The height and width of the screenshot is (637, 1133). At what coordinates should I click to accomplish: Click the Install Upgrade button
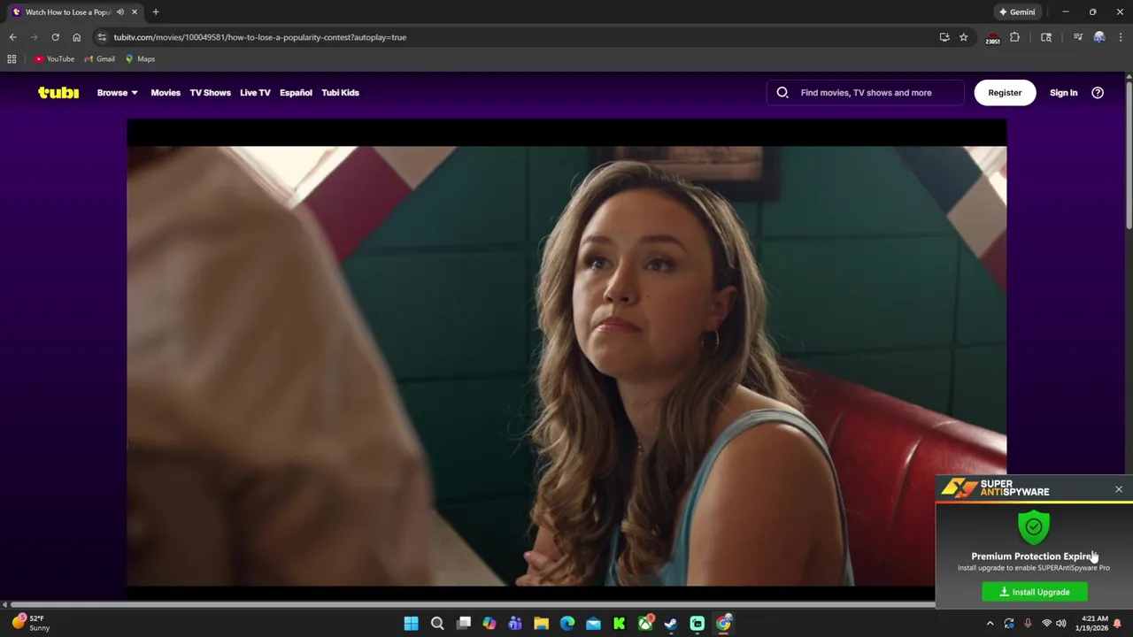[1034, 592]
